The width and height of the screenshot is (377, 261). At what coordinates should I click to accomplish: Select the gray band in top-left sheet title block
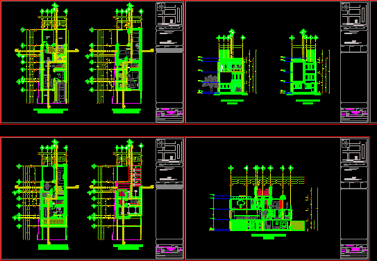tap(169, 50)
